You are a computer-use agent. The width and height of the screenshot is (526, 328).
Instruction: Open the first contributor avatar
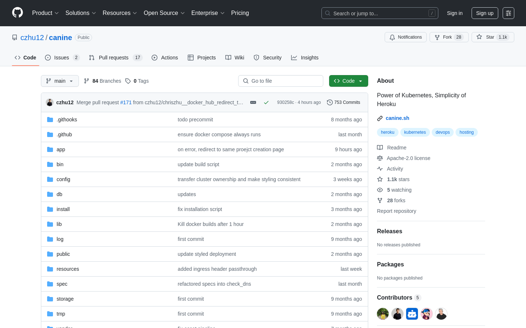tap(383, 314)
